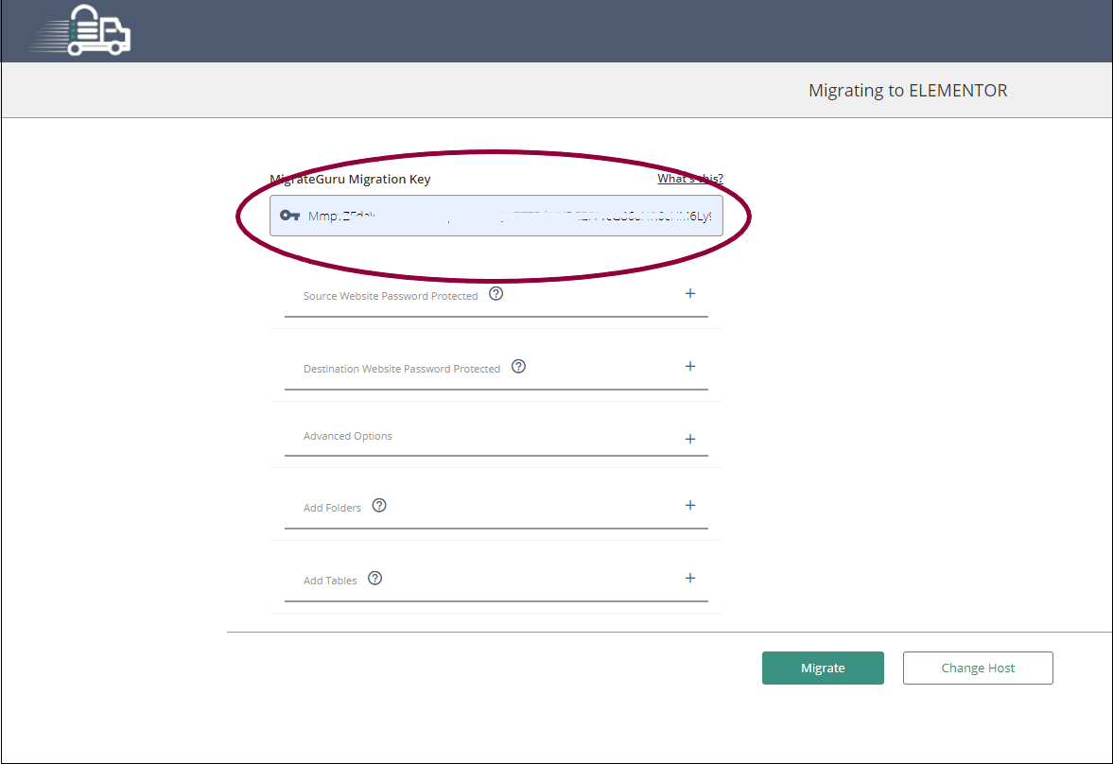Click the dark navigation bar at the top
The image size is (1113, 764).
click(567, 31)
